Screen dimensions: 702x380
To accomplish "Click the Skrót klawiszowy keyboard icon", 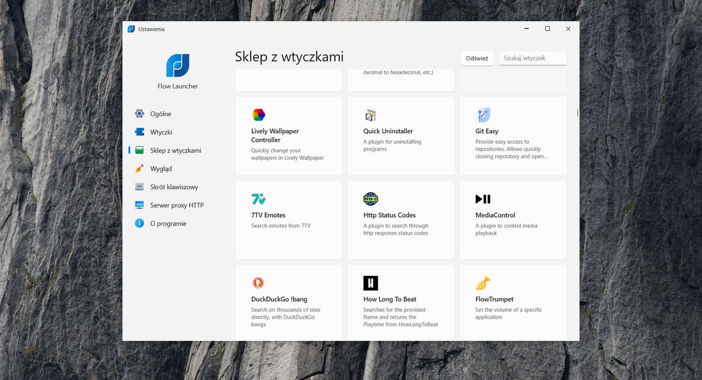I will pyautogui.click(x=139, y=187).
